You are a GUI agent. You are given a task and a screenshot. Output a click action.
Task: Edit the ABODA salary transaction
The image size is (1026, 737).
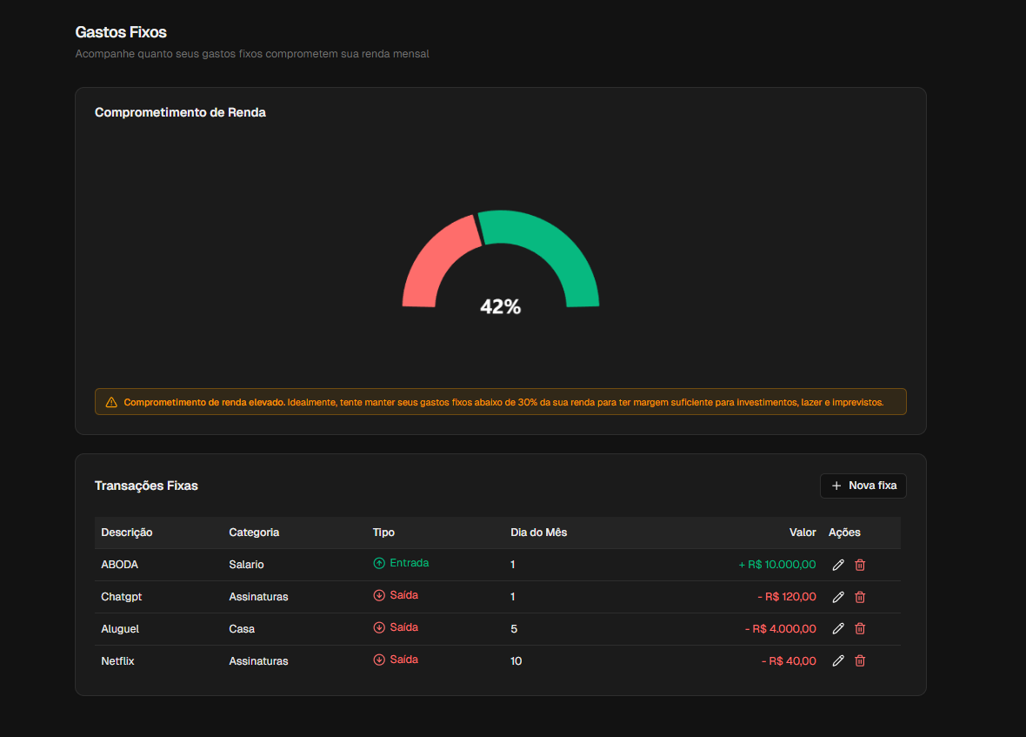[838, 565]
